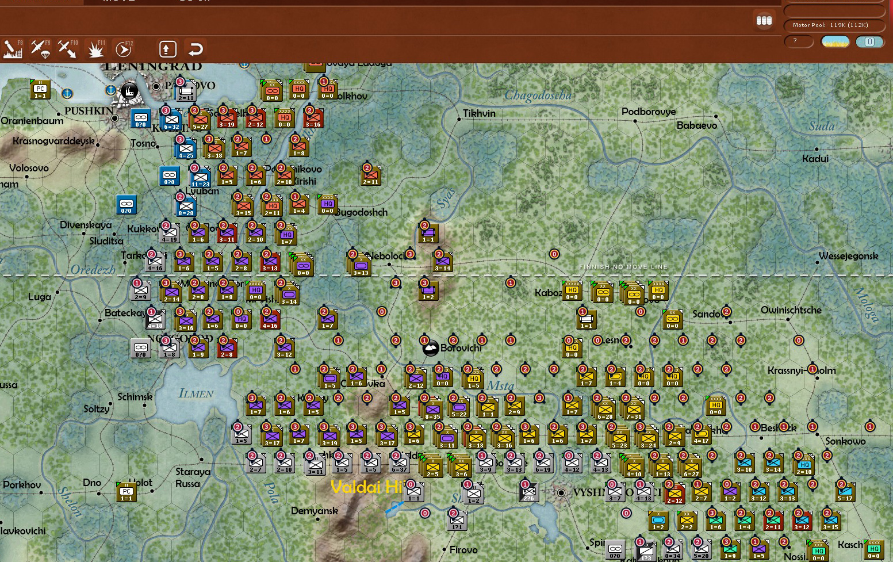The image size is (893, 562).
Task: Click the Wessejegonsk town label
Action: pos(849,256)
